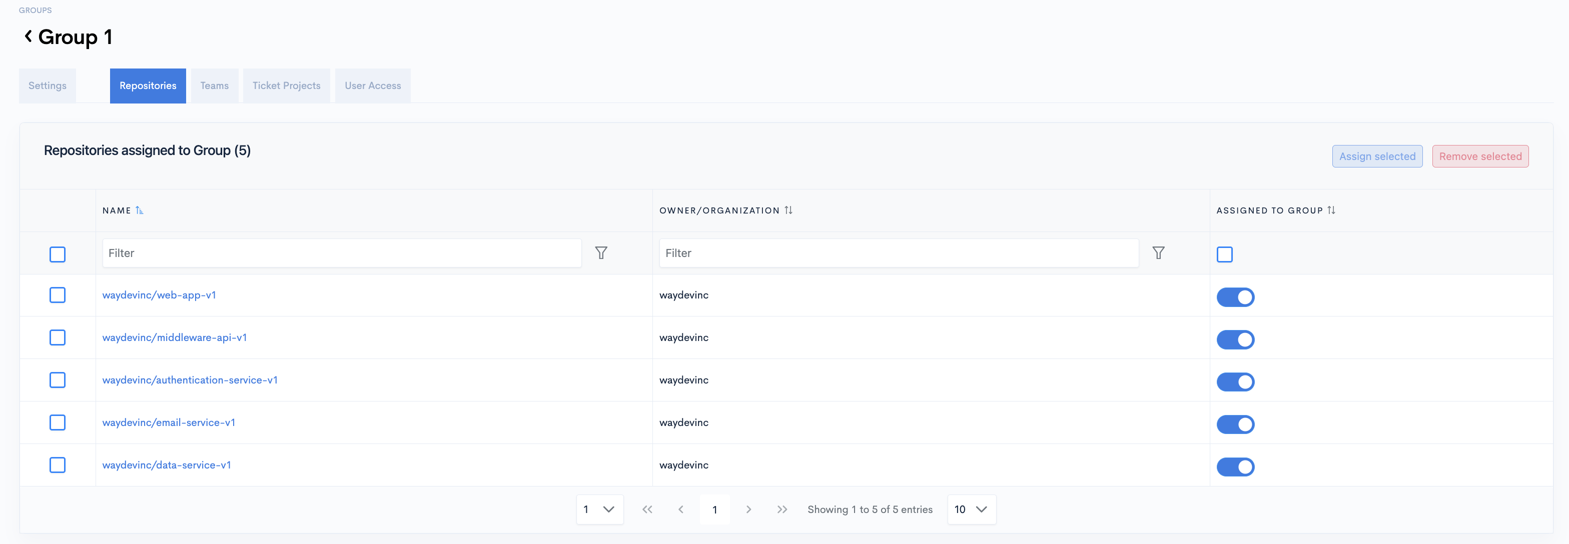Sort by Owner/Organization column
Image resolution: width=1569 pixels, height=544 pixels.
pos(788,210)
